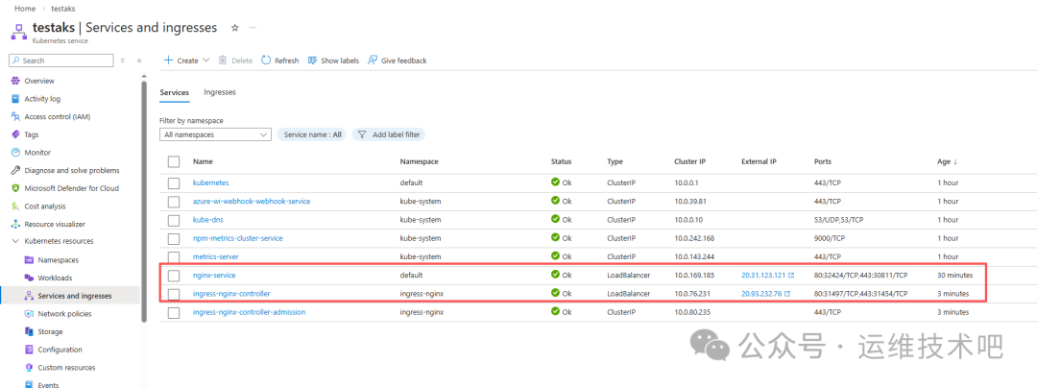
Task: Tick the checkbox for ingress-nginx-controller-admission
Action: coord(174,312)
